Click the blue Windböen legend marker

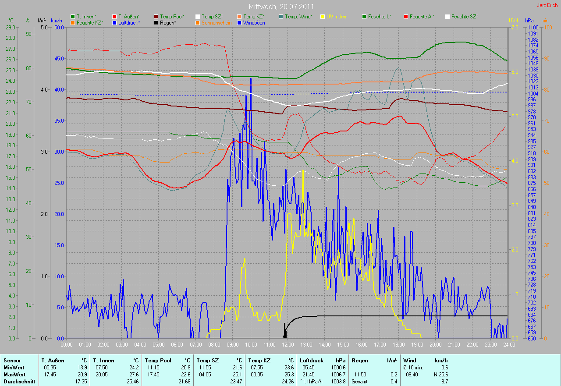(x=239, y=22)
